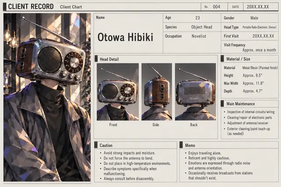This screenshot has width=281, height=187.
Task: Select the Max Width value Approx. 11.8"
Action: pyautogui.click(x=253, y=83)
